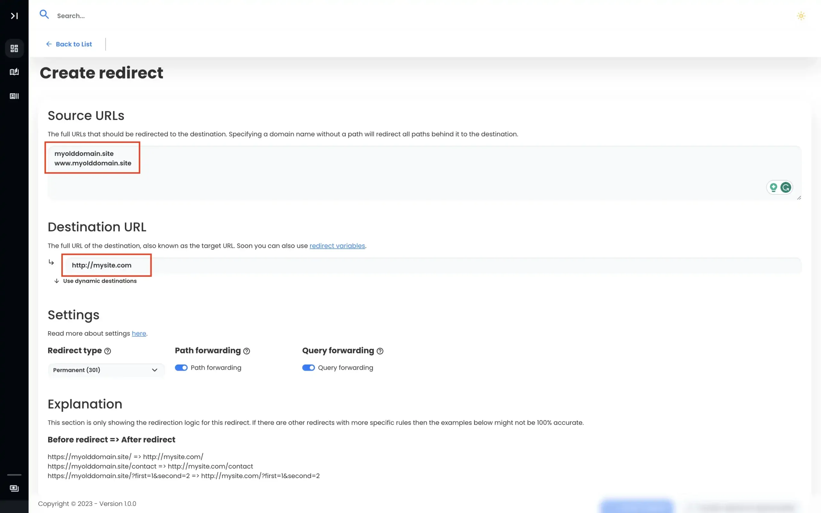The height and width of the screenshot is (513, 821).
Task: Expand Use dynamic destinations
Action: tap(100, 281)
